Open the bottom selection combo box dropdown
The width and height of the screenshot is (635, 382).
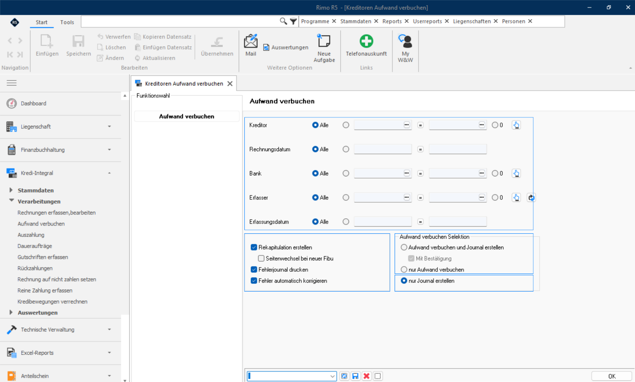332,376
